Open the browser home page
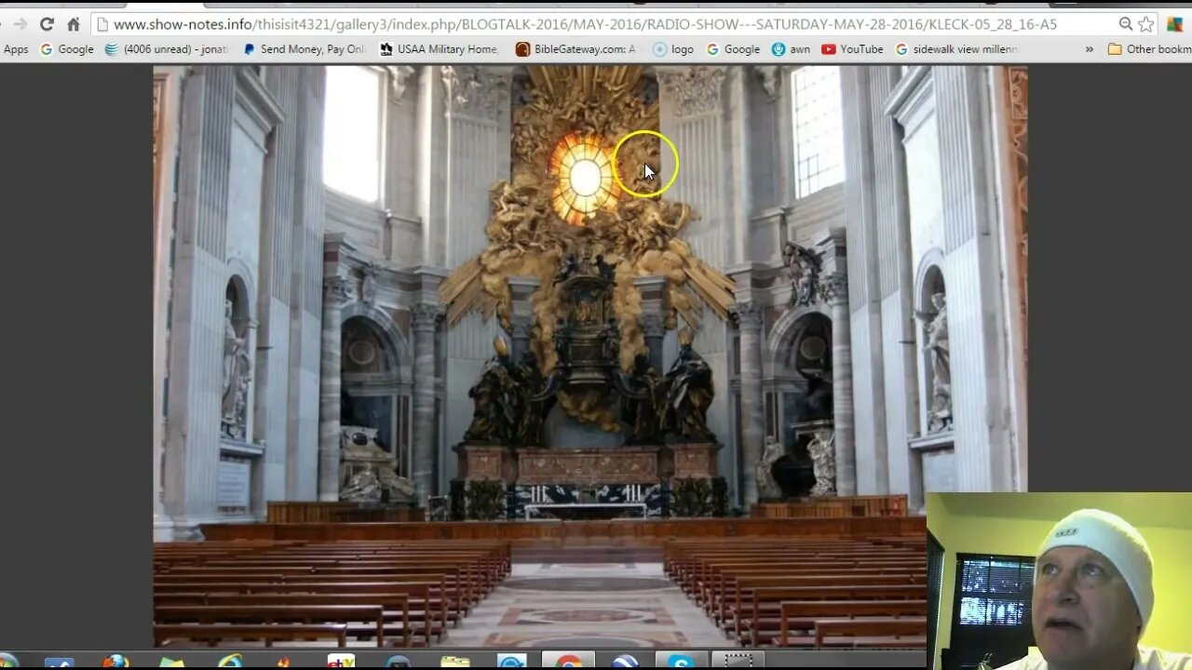This screenshot has height=670, width=1192. [x=74, y=24]
